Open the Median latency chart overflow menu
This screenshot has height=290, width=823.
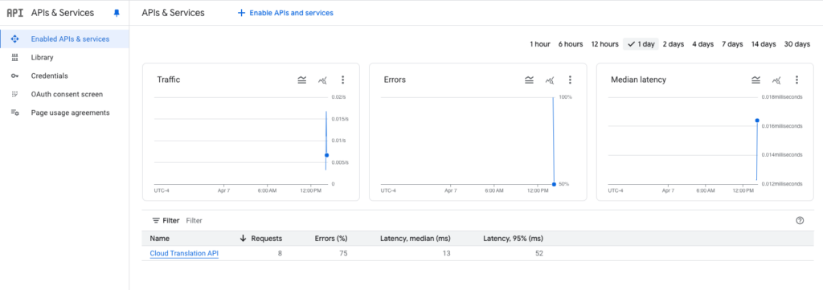796,80
